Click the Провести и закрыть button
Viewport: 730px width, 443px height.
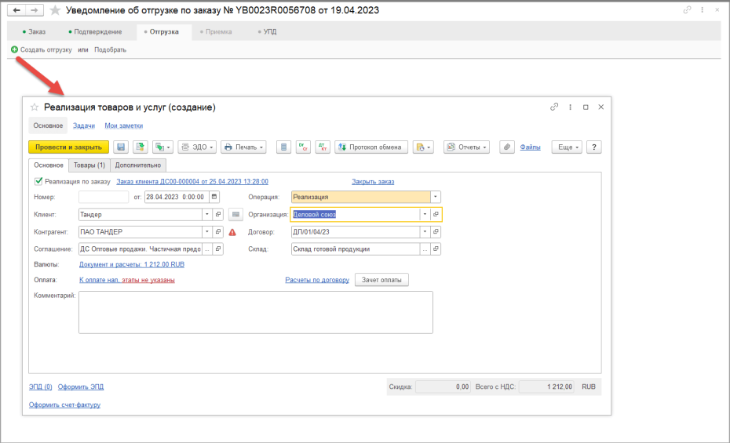point(68,147)
